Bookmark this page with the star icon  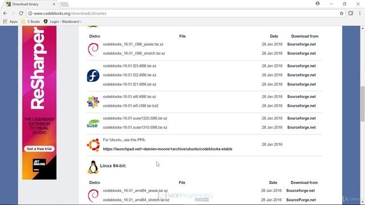pyautogui.click(x=342, y=14)
